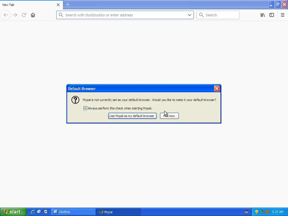
Task: Close the Default Browser dialog
Action: click(x=217, y=89)
